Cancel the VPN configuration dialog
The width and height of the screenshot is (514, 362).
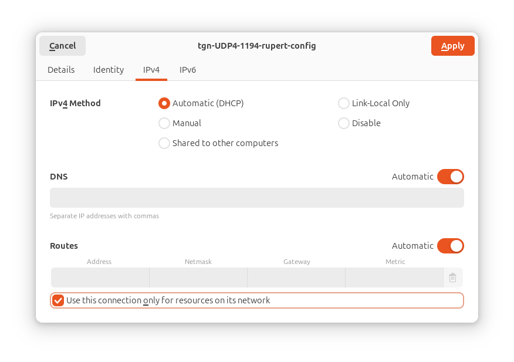coord(62,46)
